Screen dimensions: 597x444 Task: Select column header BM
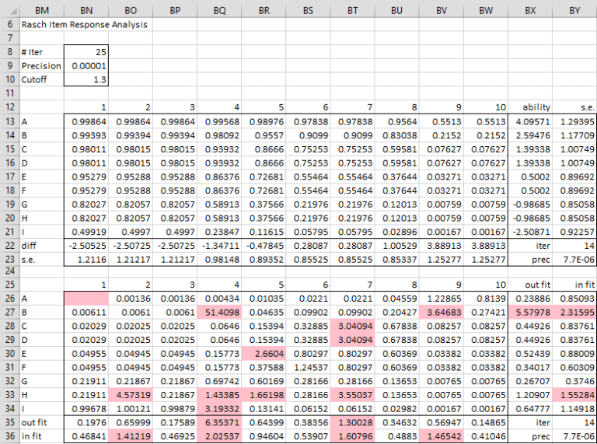(x=41, y=10)
